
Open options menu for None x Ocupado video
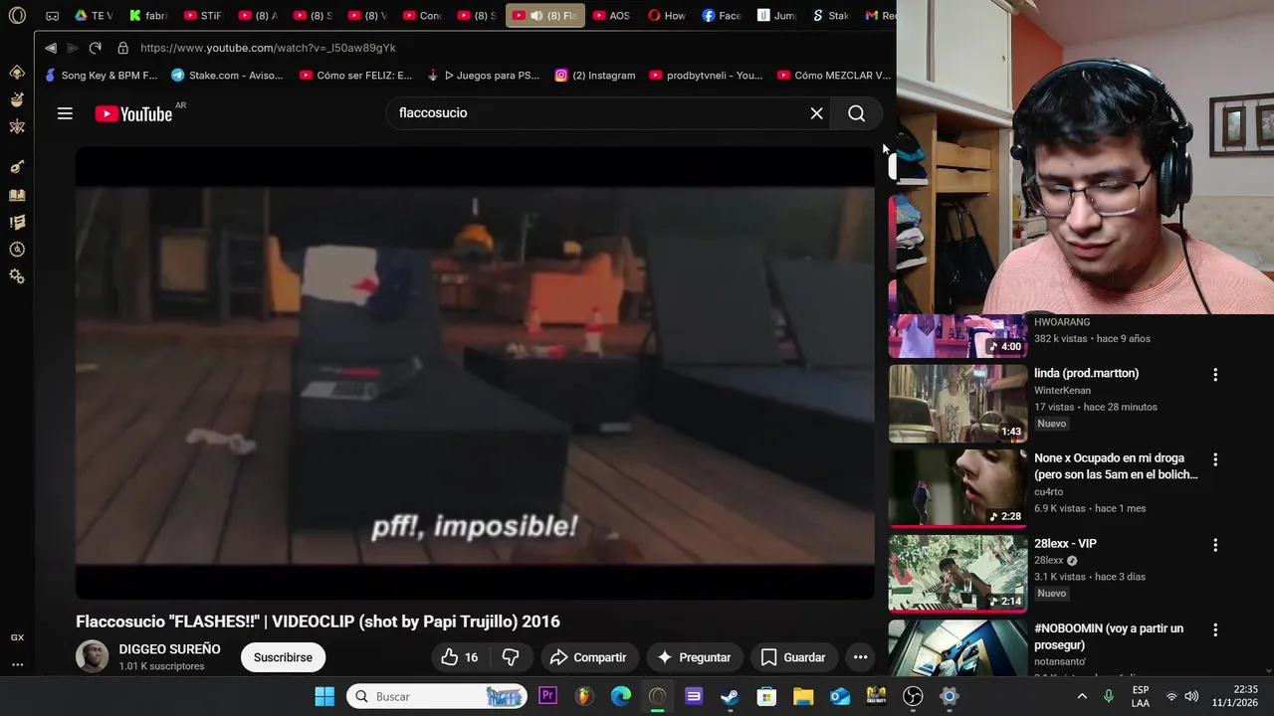click(1214, 460)
